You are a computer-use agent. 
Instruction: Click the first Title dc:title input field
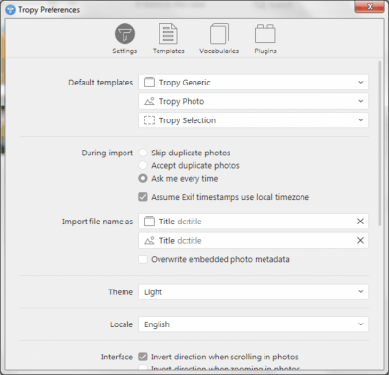(x=253, y=222)
